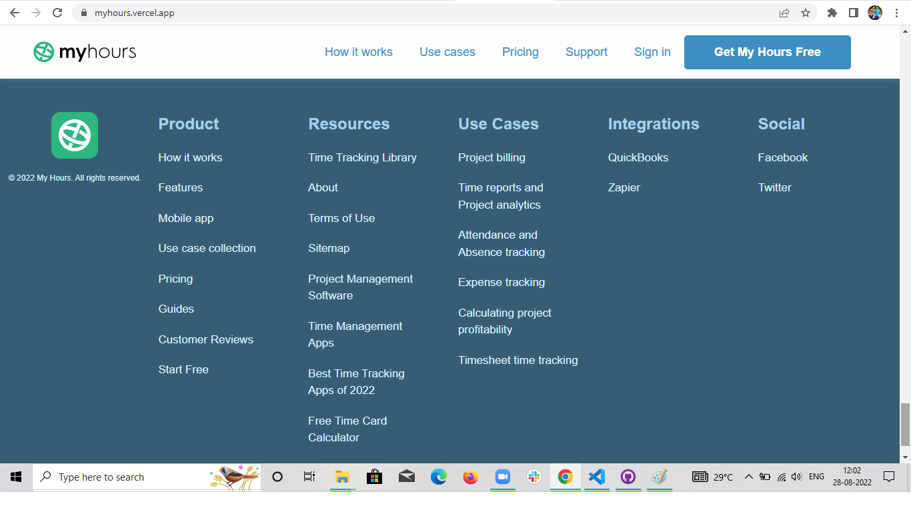
Task: Open Sitemap footer link
Action: 329,248
